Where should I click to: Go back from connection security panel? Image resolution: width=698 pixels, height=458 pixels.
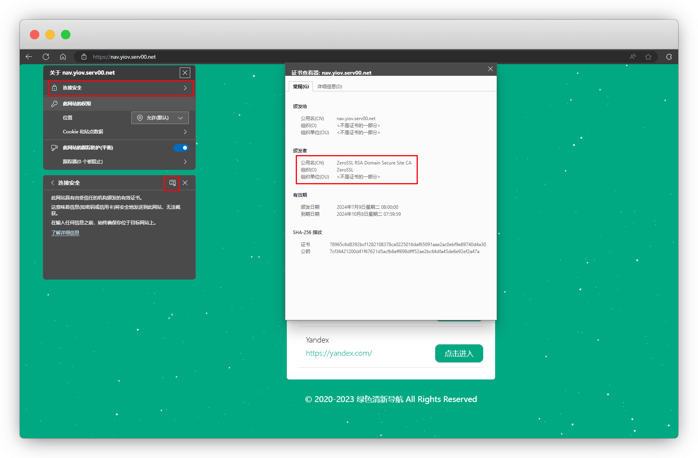coord(52,183)
